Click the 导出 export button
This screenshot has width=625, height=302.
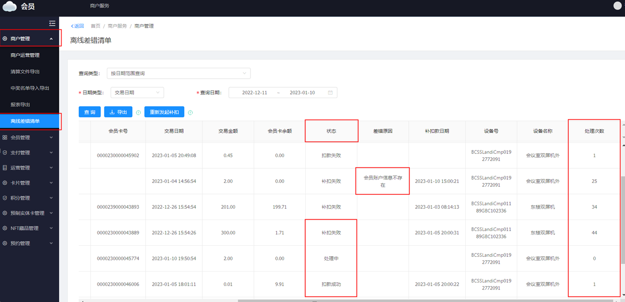tap(118, 112)
